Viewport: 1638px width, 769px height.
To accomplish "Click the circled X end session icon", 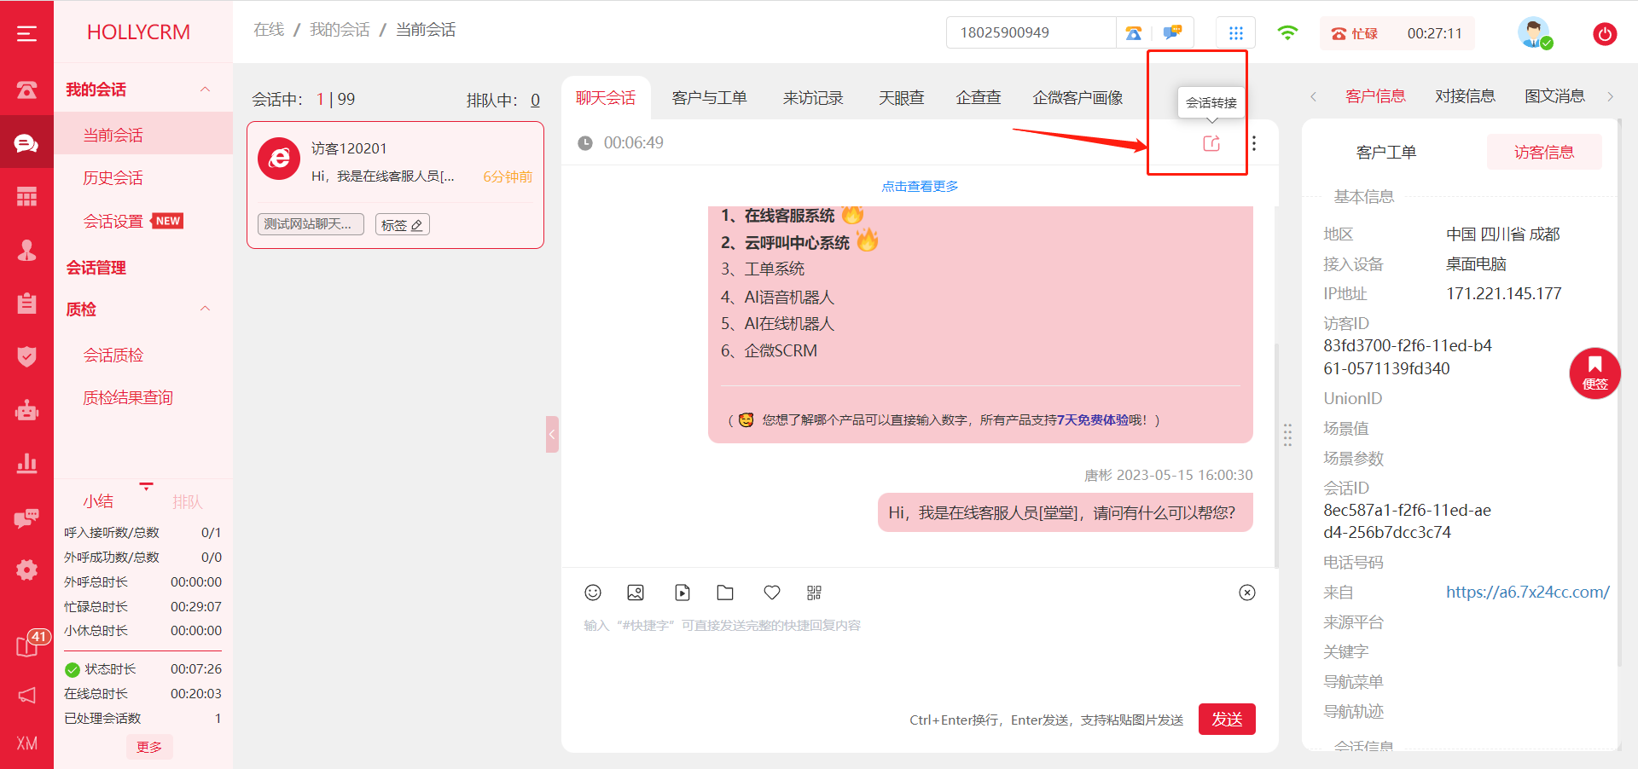I will (x=1247, y=593).
